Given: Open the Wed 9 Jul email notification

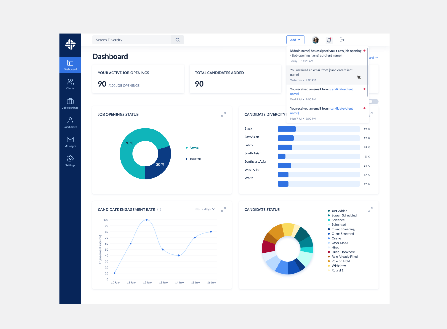Looking at the screenshot, I should (x=327, y=94).
